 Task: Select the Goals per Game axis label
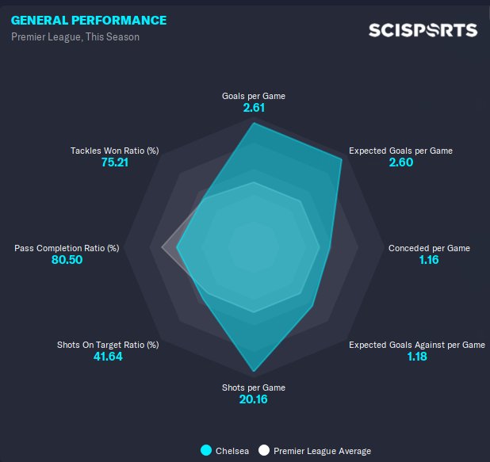(x=253, y=96)
